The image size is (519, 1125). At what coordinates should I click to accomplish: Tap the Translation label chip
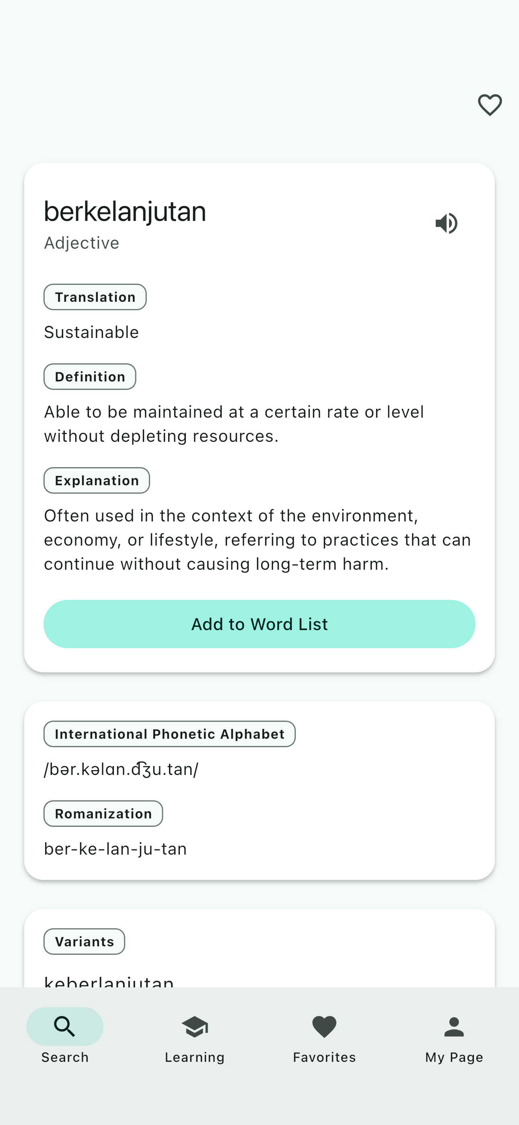(95, 297)
